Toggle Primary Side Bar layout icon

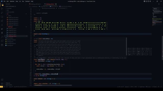tap(144, 1)
